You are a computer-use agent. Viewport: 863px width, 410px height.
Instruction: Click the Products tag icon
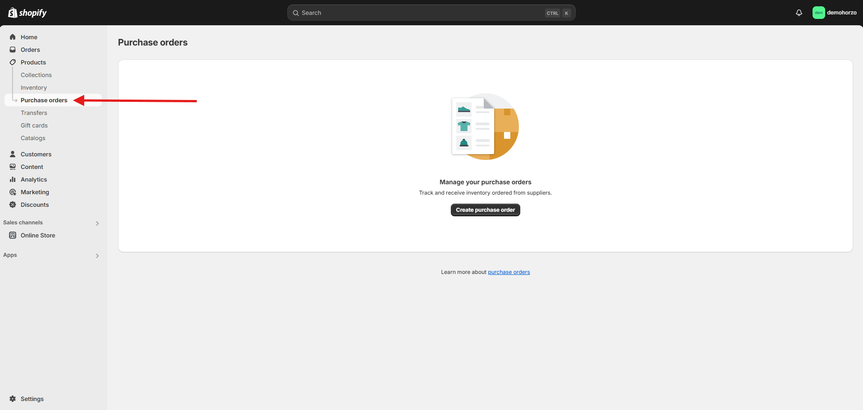(13, 62)
